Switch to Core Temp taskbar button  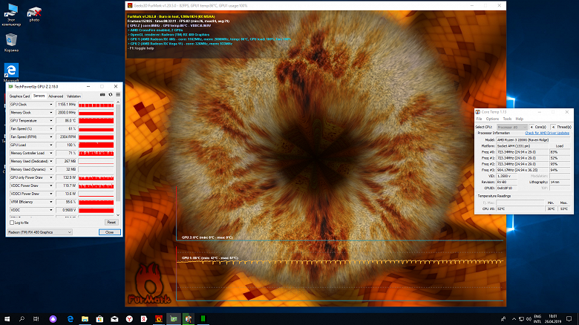[x=189, y=319]
